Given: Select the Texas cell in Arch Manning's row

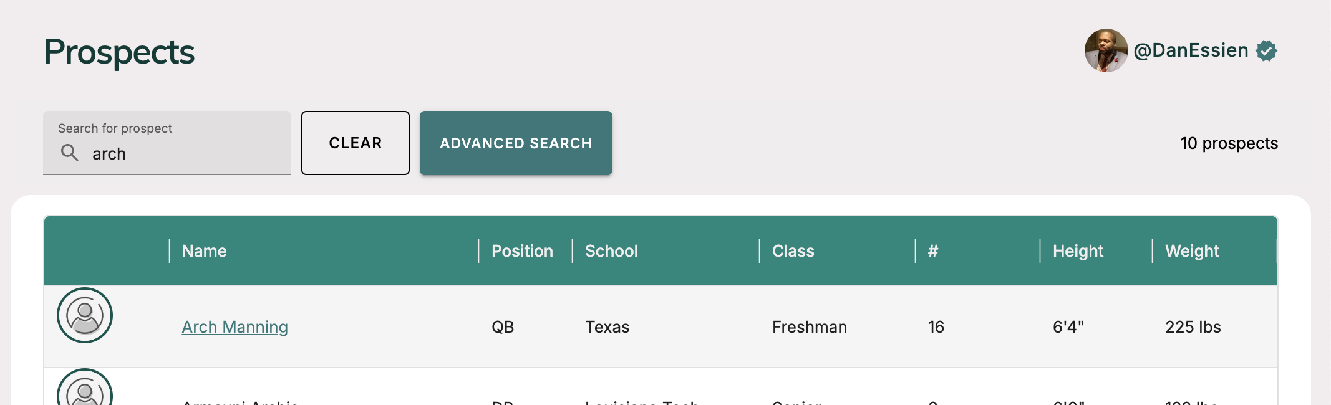Looking at the screenshot, I should pos(607,327).
